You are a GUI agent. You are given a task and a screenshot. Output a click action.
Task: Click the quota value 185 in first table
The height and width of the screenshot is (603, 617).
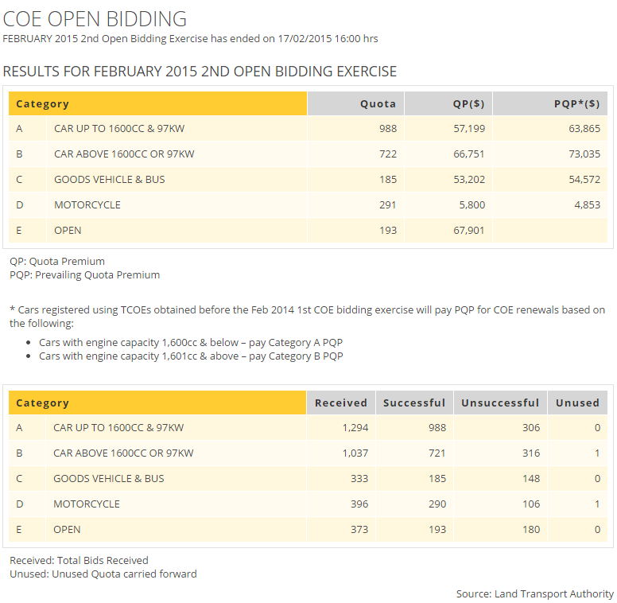tap(388, 180)
